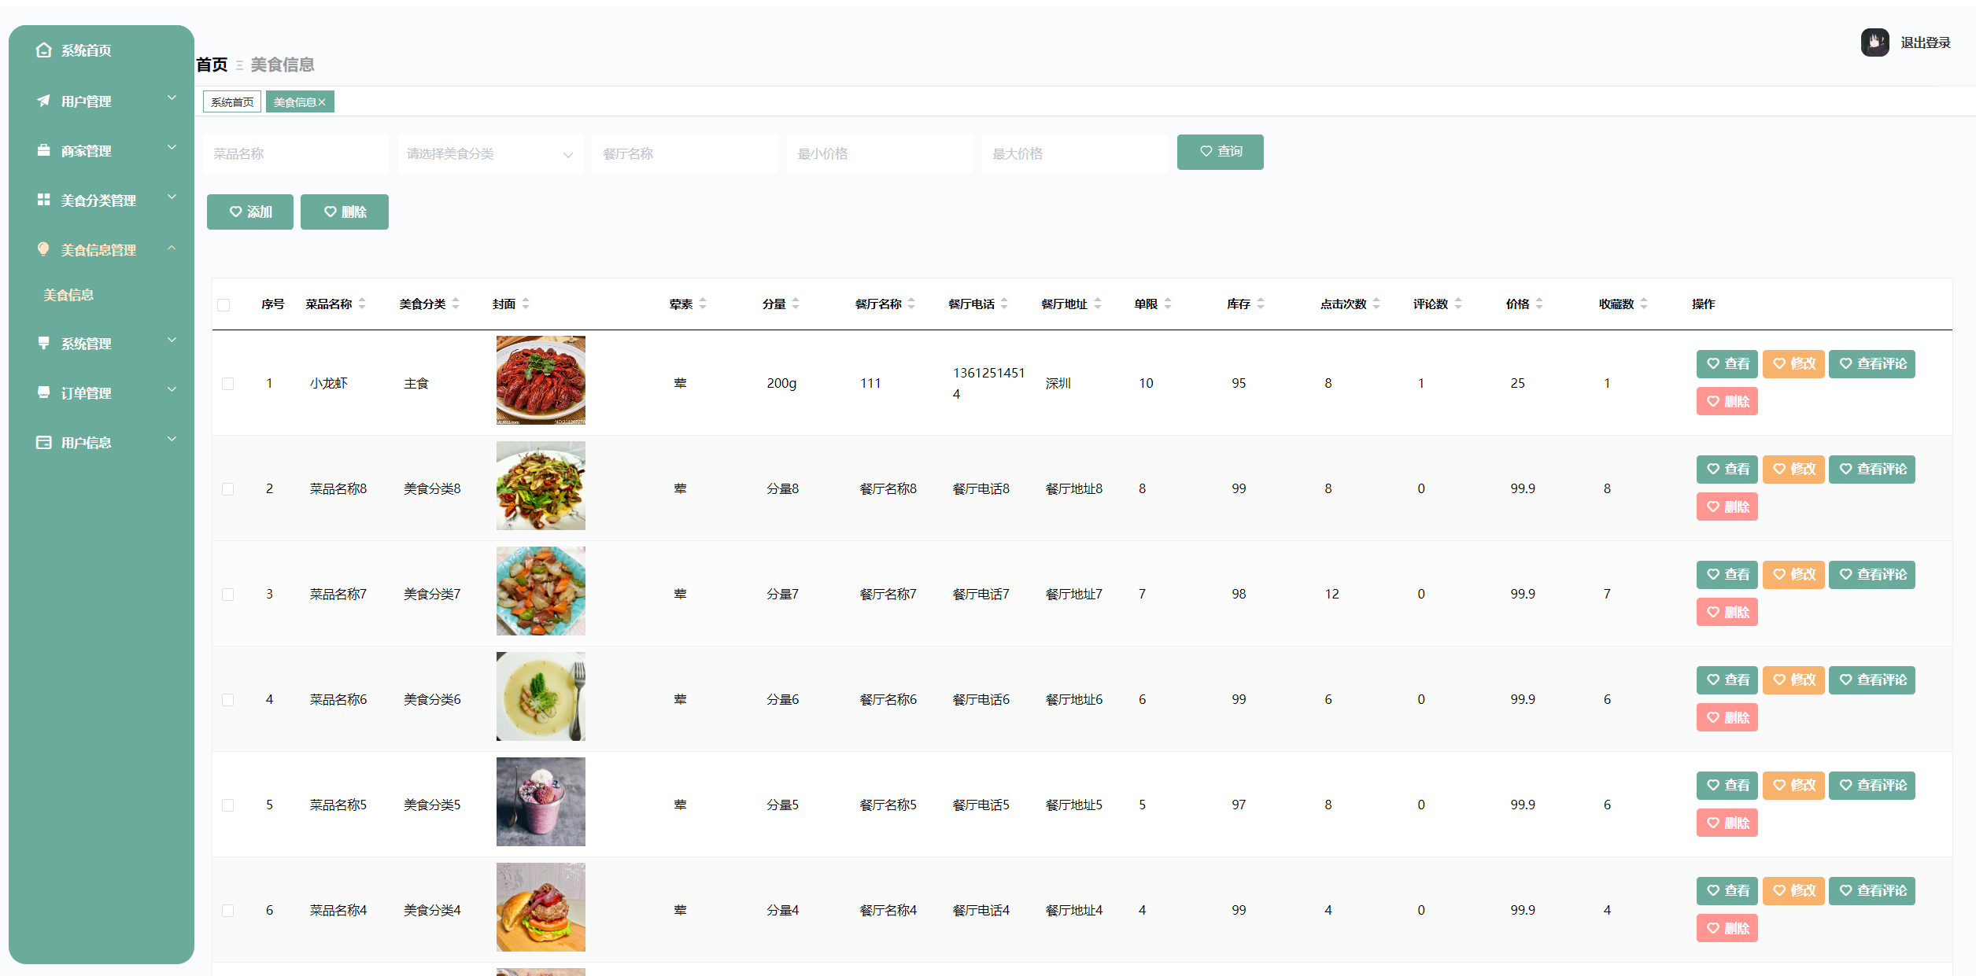Click the 小龙虾 dish thumbnail image
This screenshot has height=976, width=1976.
(540, 380)
